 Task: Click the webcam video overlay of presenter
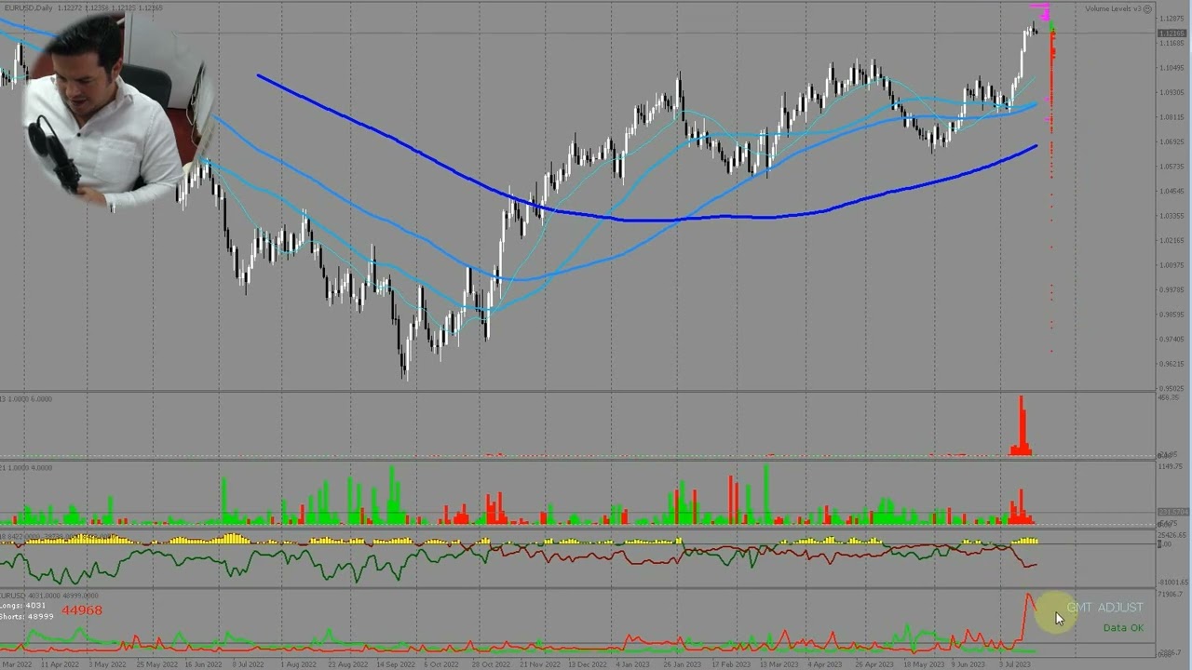click(116, 110)
